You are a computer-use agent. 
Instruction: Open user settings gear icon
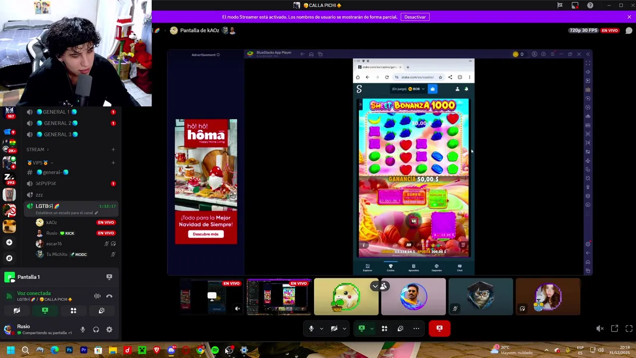coord(109,329)
